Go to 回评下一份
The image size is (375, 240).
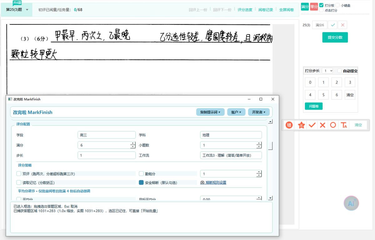(222, 10)
